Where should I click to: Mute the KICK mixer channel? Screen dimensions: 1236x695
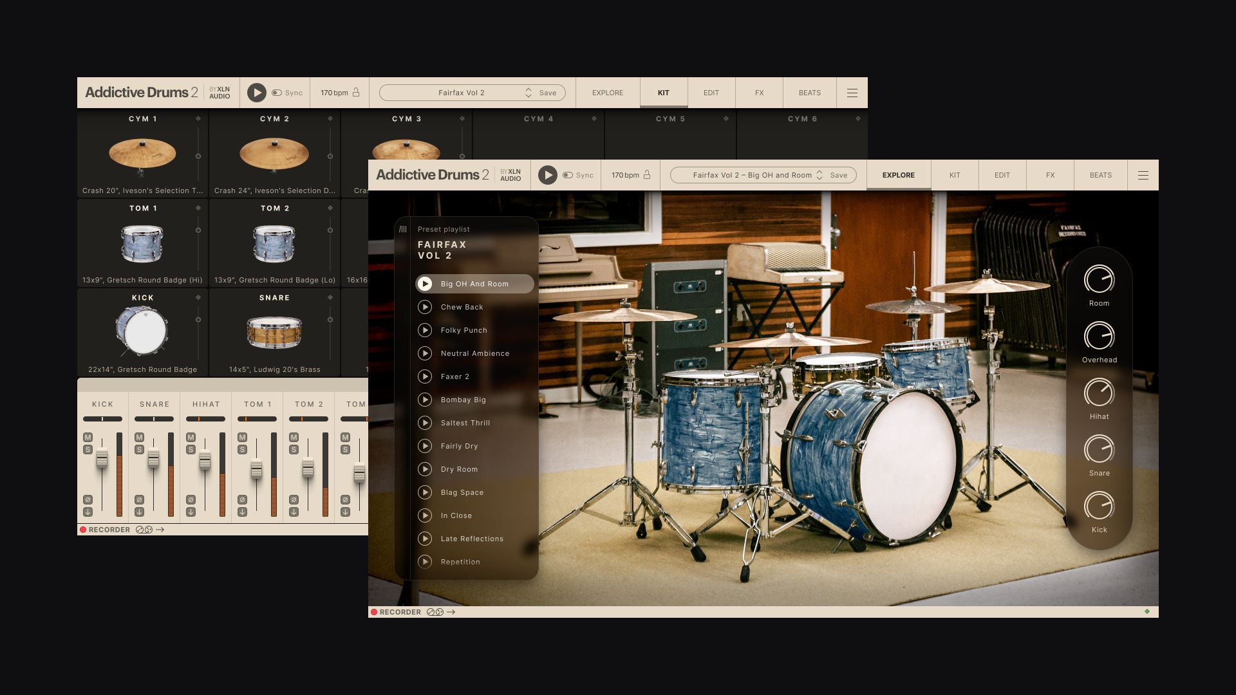click(x=88, y=437)
